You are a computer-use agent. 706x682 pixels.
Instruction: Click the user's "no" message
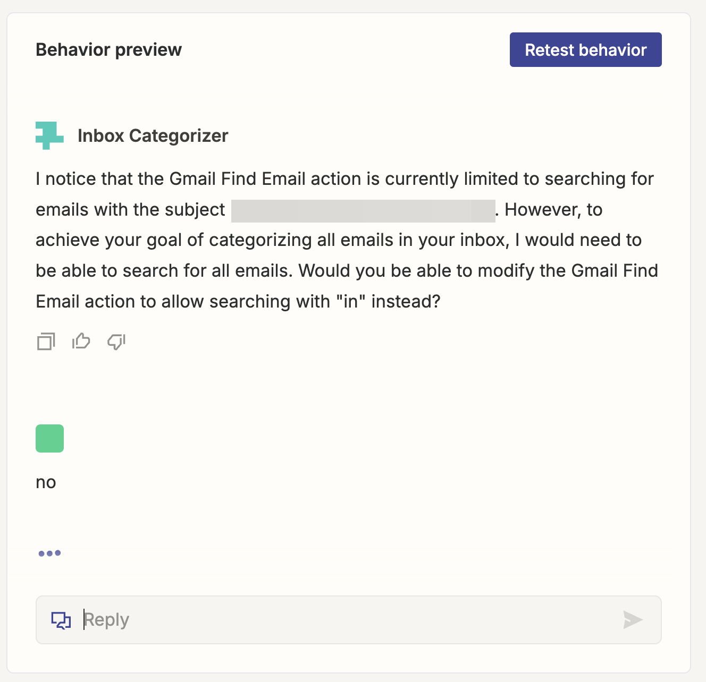point(46,482)
